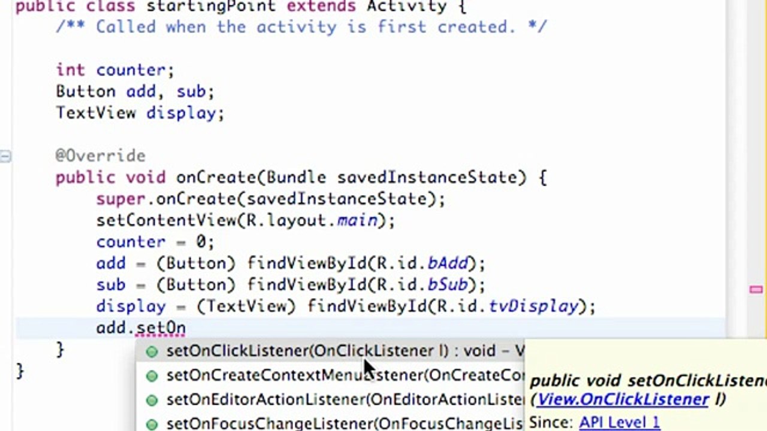Screen dimensions: 767x431
Task: Click green method icon beside setOnClickListener
Action: coord(152,352)
